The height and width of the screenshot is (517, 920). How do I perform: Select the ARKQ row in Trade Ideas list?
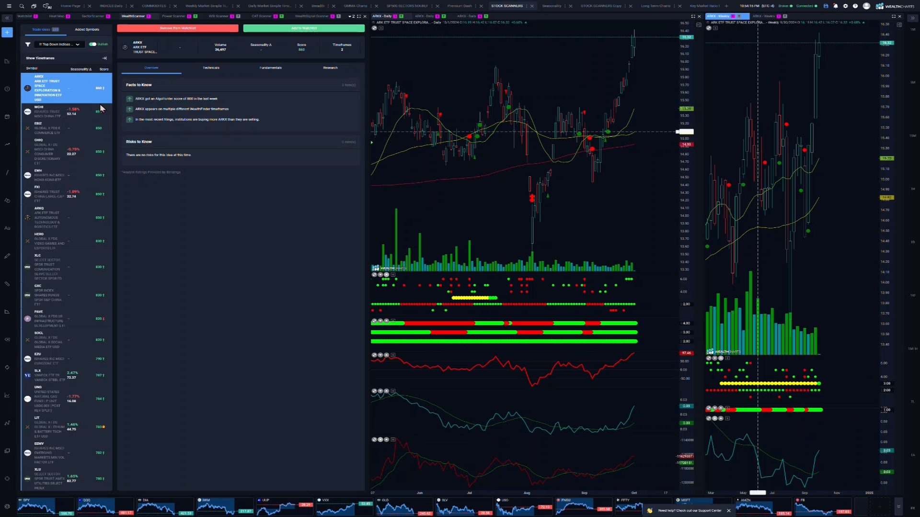67,218
